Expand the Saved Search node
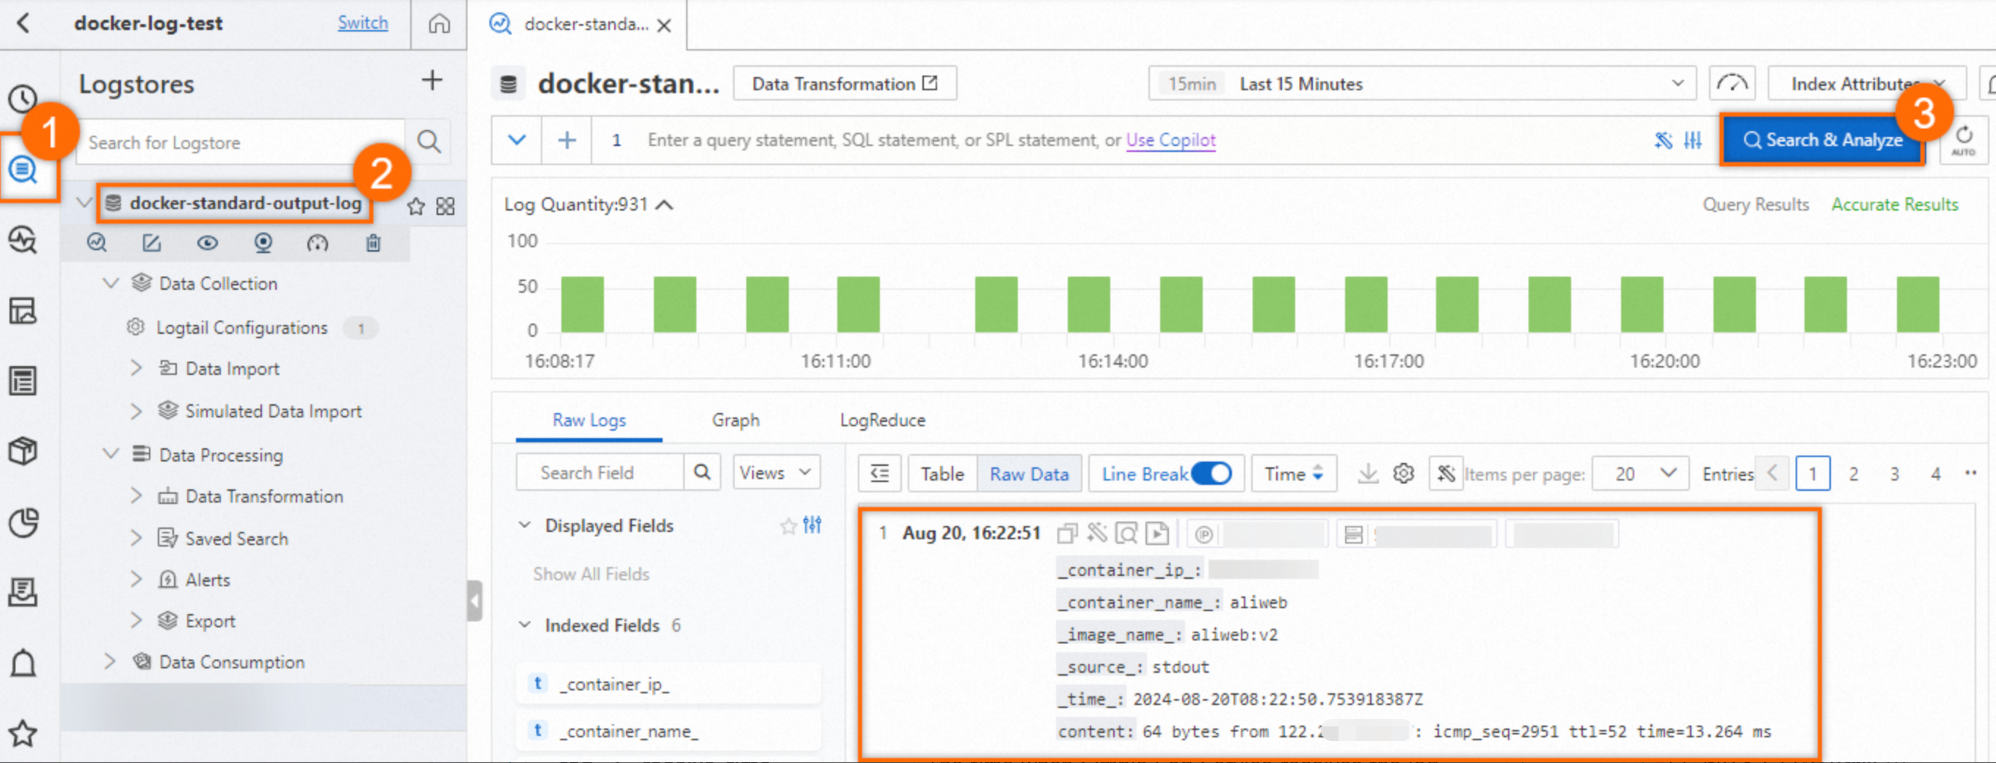Viewport: 1996px width, 763px height. [x=136, y=539]
